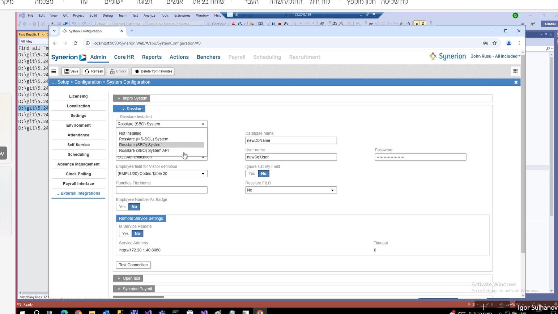This screenshot has height=314, width=558.
Task: Close the System Configuration browser tab
Action: (122, 31)
